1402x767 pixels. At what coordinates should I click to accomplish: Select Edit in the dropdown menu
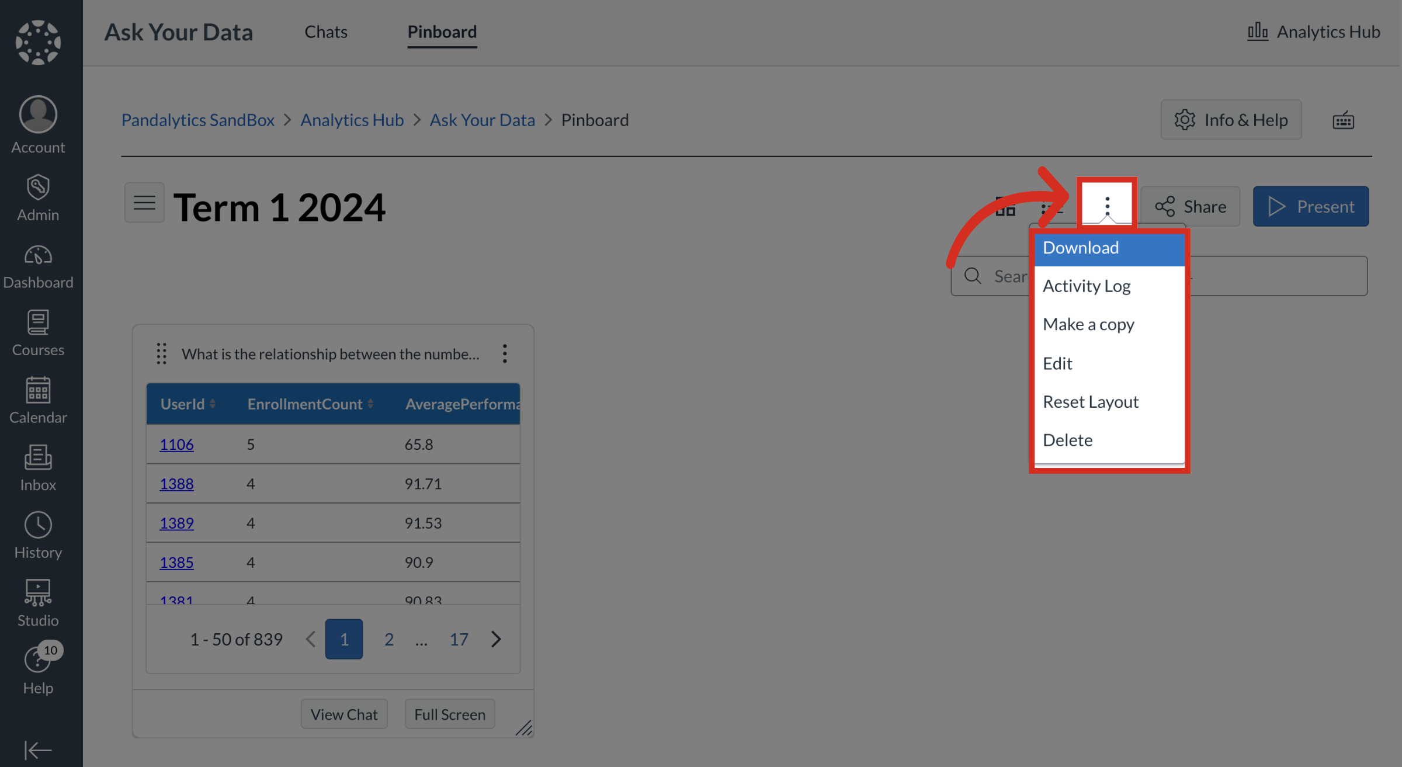pyautogui.click(x=1109, y=363)
